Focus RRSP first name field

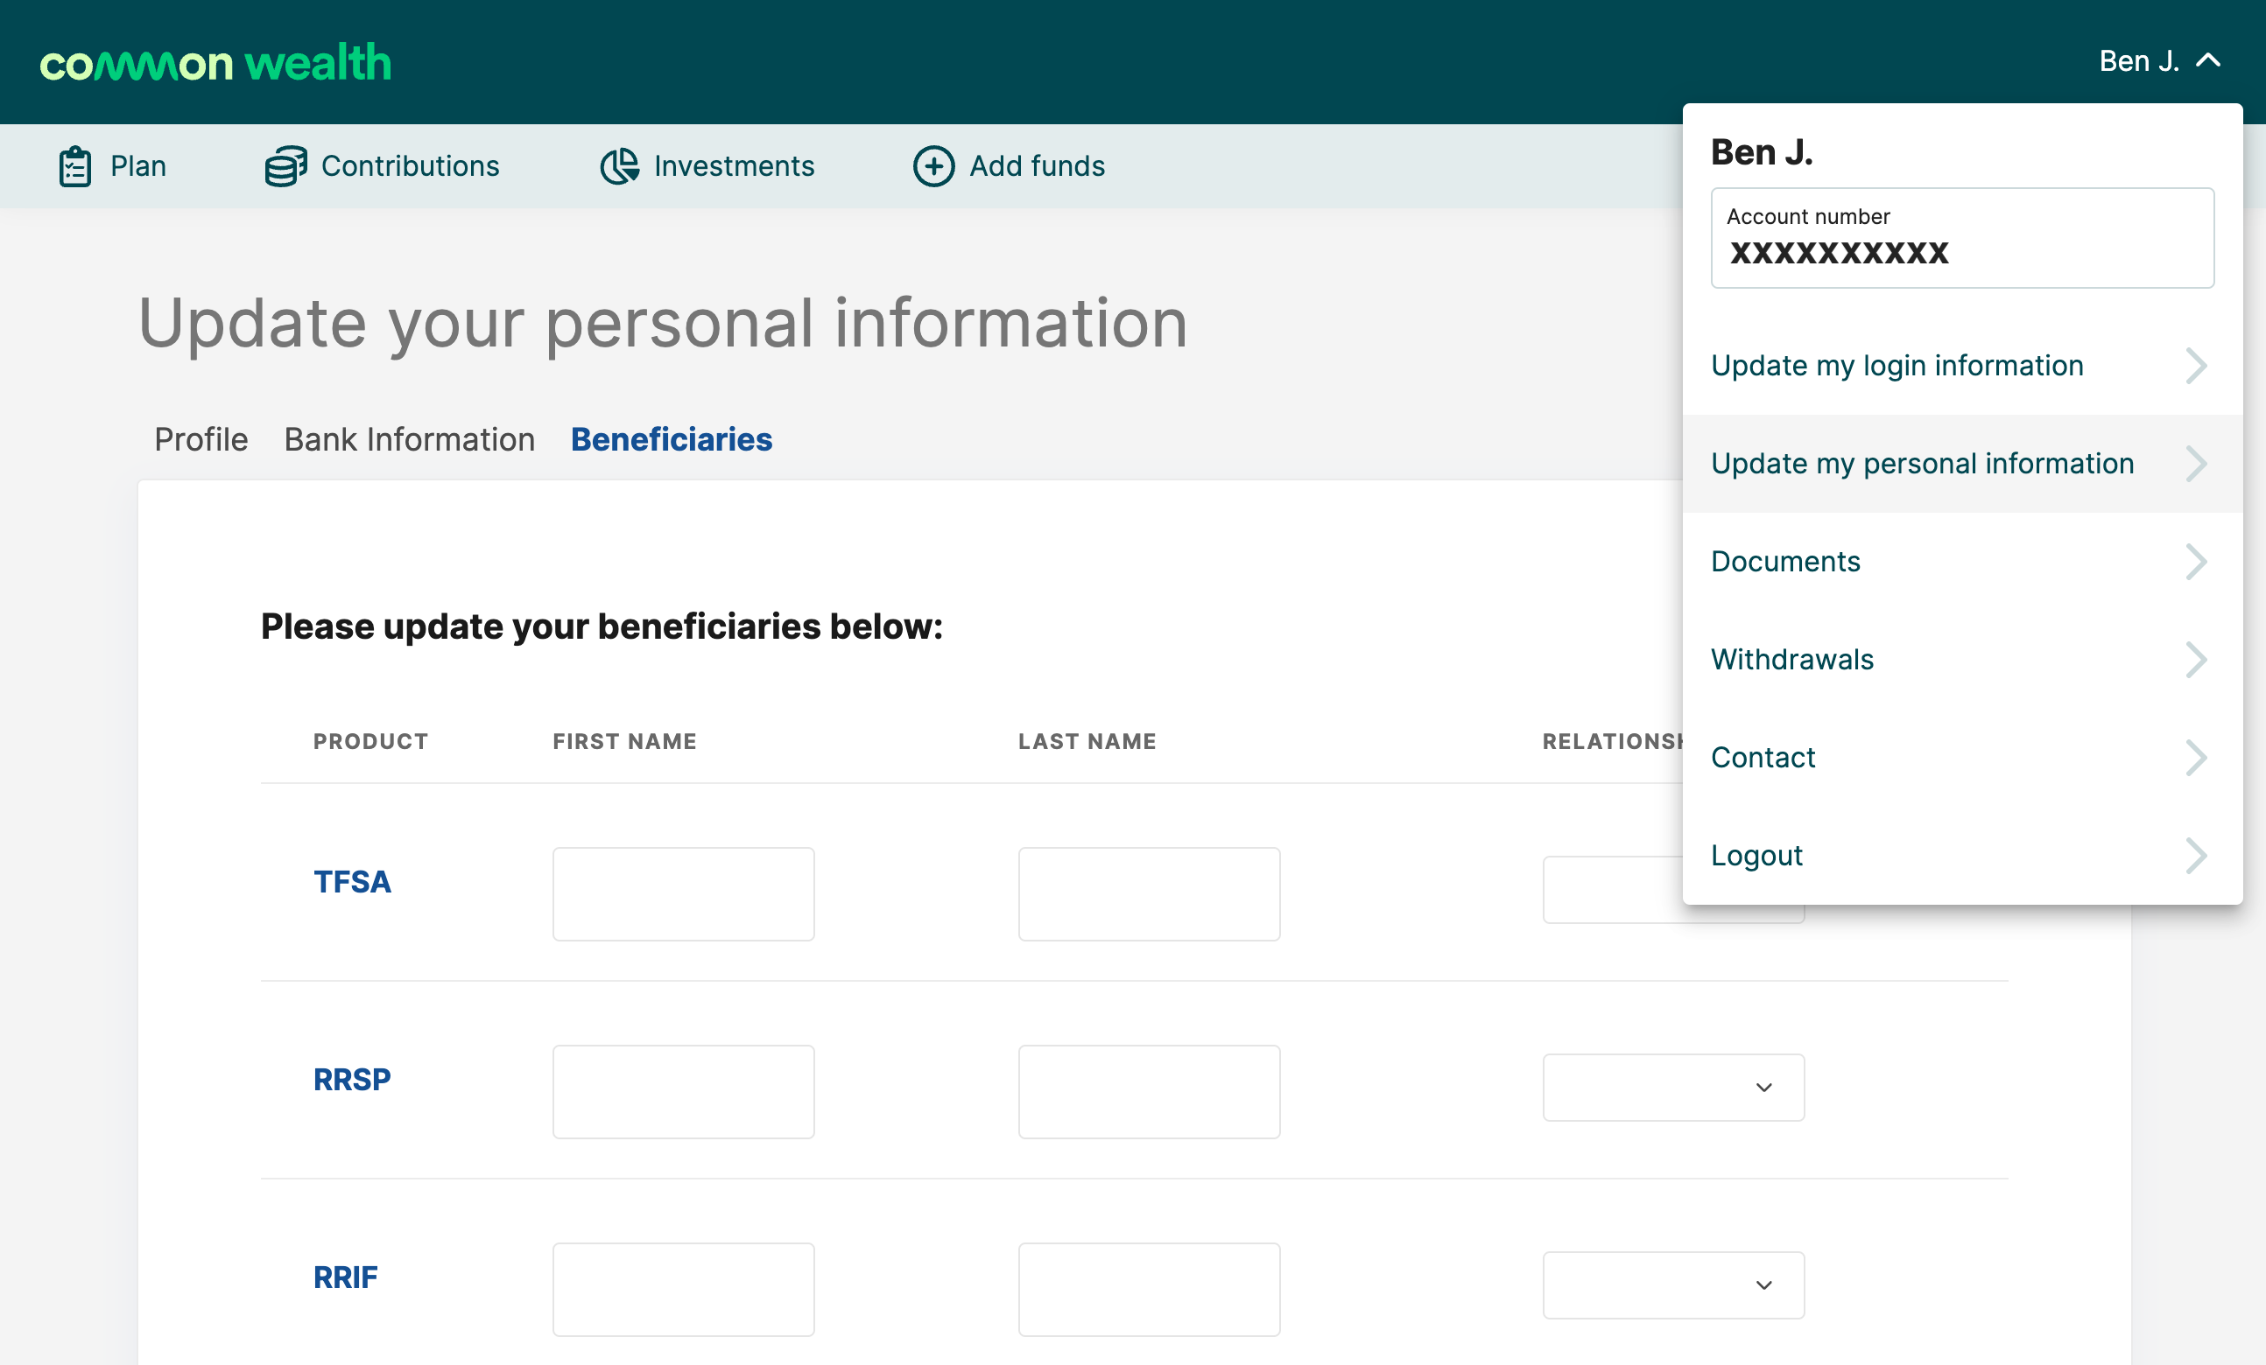coord(683,1091)
